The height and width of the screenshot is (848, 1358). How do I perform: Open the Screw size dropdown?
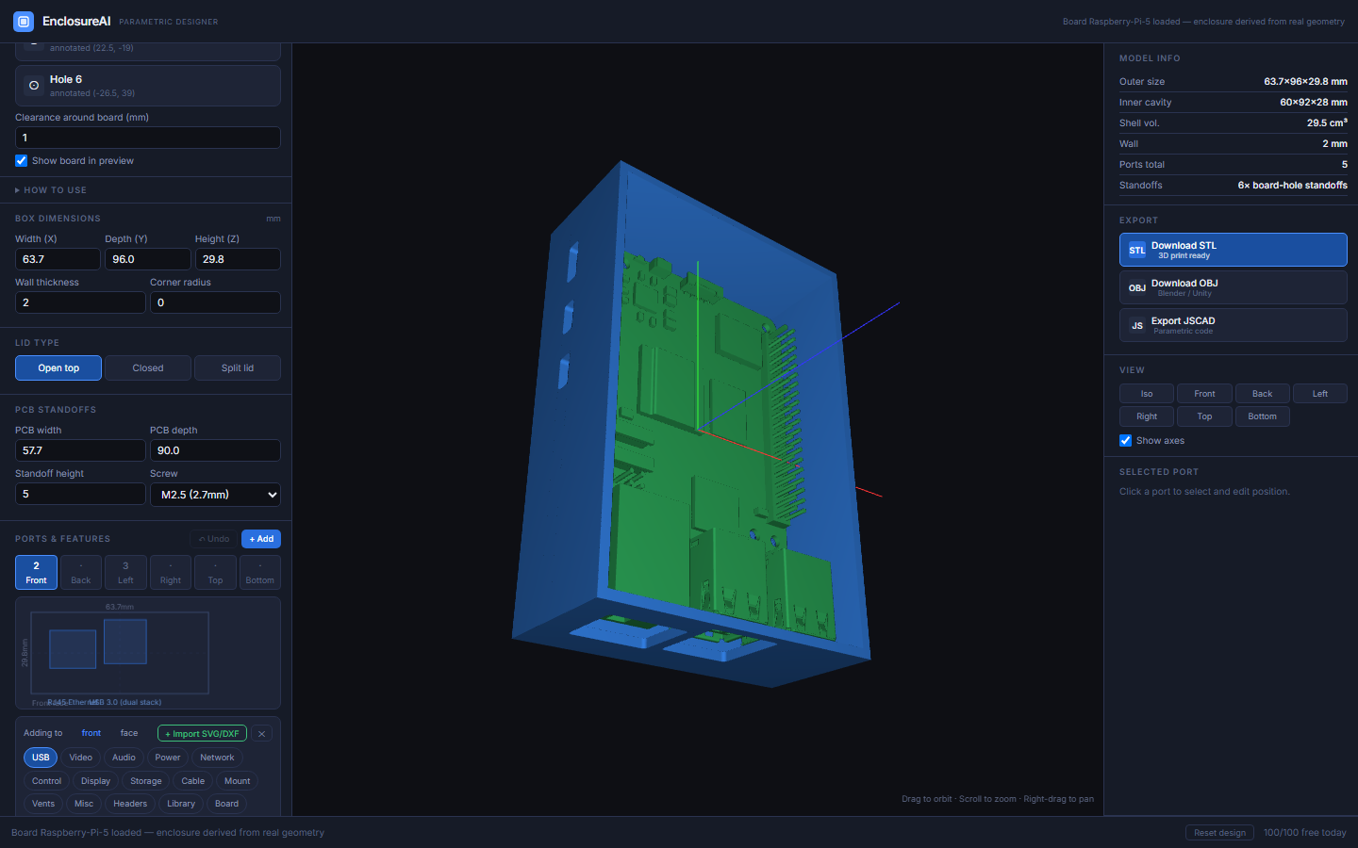[215, 494]
